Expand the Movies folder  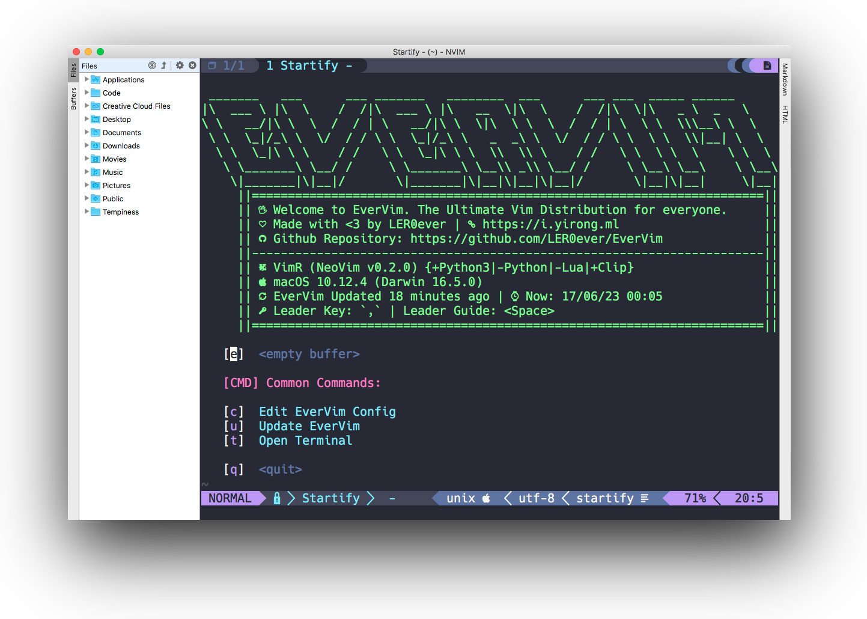tap(87, 158)
